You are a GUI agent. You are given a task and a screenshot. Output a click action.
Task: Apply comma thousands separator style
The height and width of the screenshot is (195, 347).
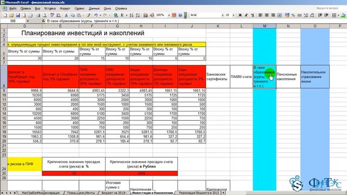(x=299, y=15)
